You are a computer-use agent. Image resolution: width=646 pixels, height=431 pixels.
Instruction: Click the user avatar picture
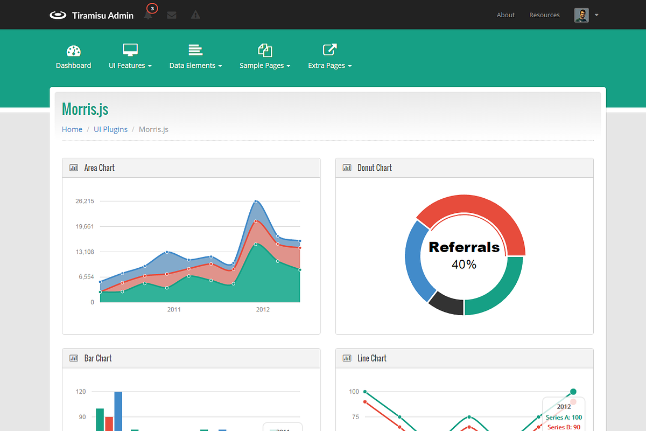click(581, 15)
